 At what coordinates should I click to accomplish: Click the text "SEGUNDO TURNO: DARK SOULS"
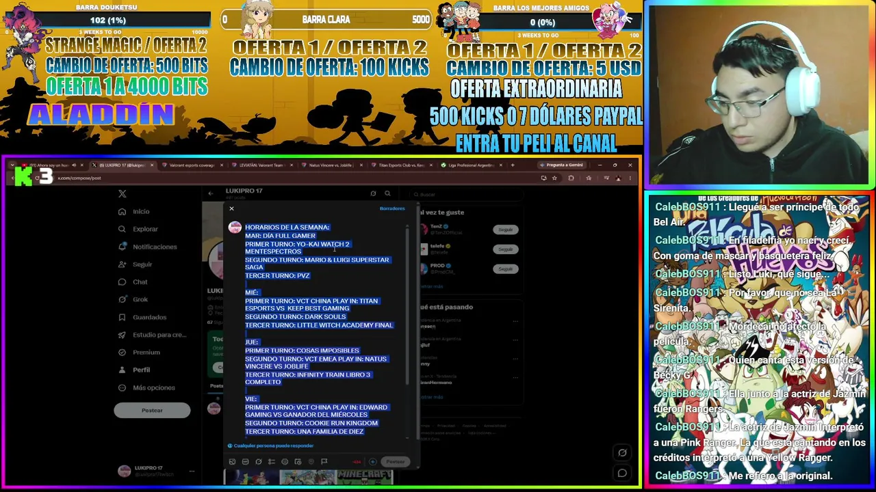[x=296, y=317]
